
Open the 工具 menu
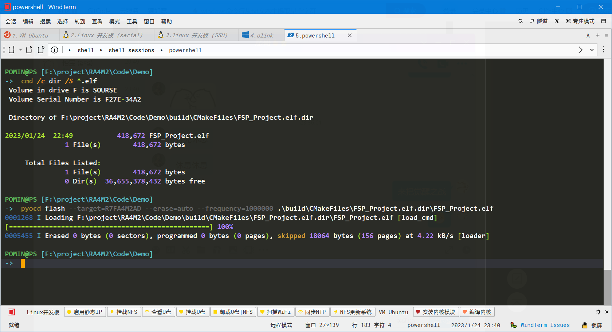(132, 21)
